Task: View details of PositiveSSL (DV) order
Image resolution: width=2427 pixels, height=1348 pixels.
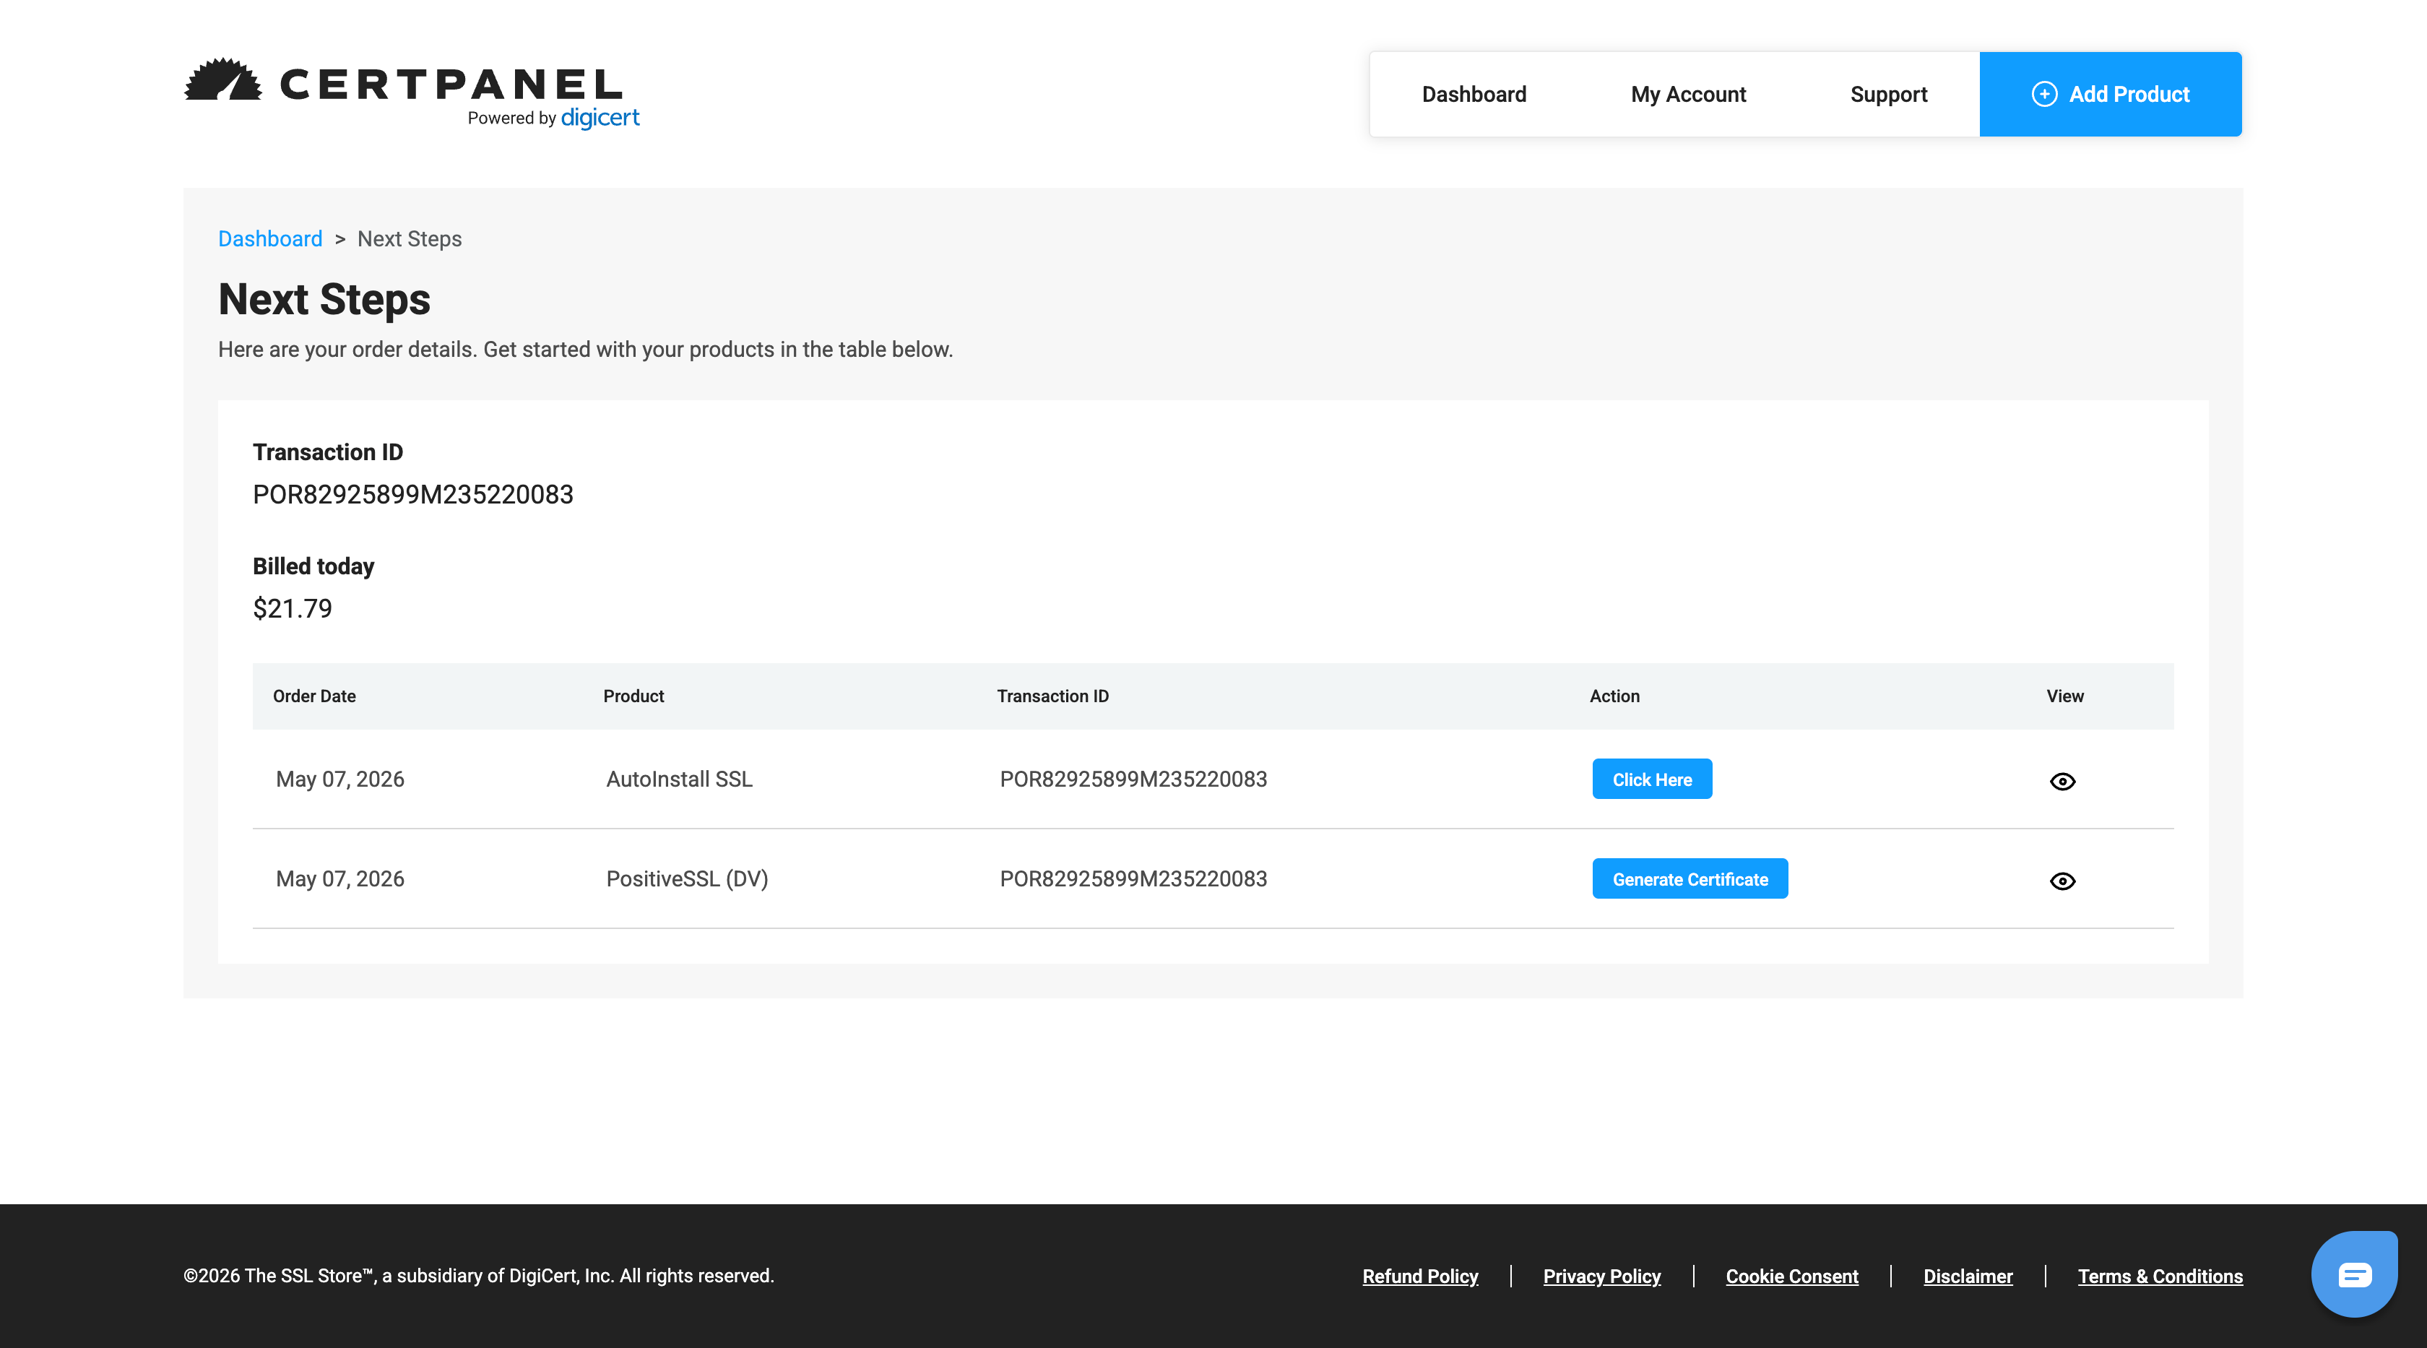Action: click(2062, 881)
